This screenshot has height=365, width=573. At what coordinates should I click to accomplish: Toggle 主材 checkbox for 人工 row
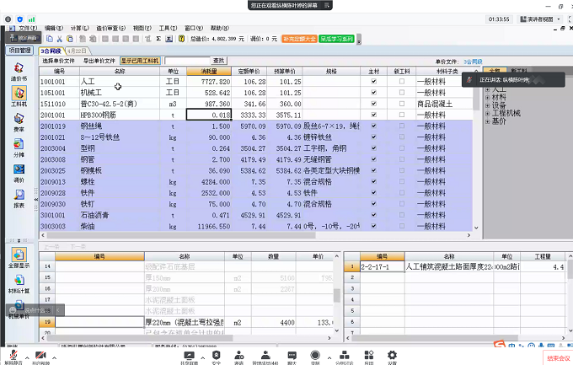click(x=374, y=82)
